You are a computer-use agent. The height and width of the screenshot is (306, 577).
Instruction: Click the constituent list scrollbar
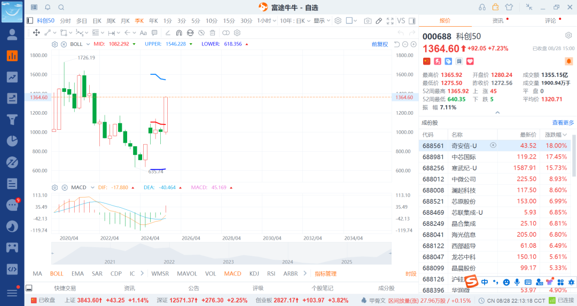[x=573, y=155]
